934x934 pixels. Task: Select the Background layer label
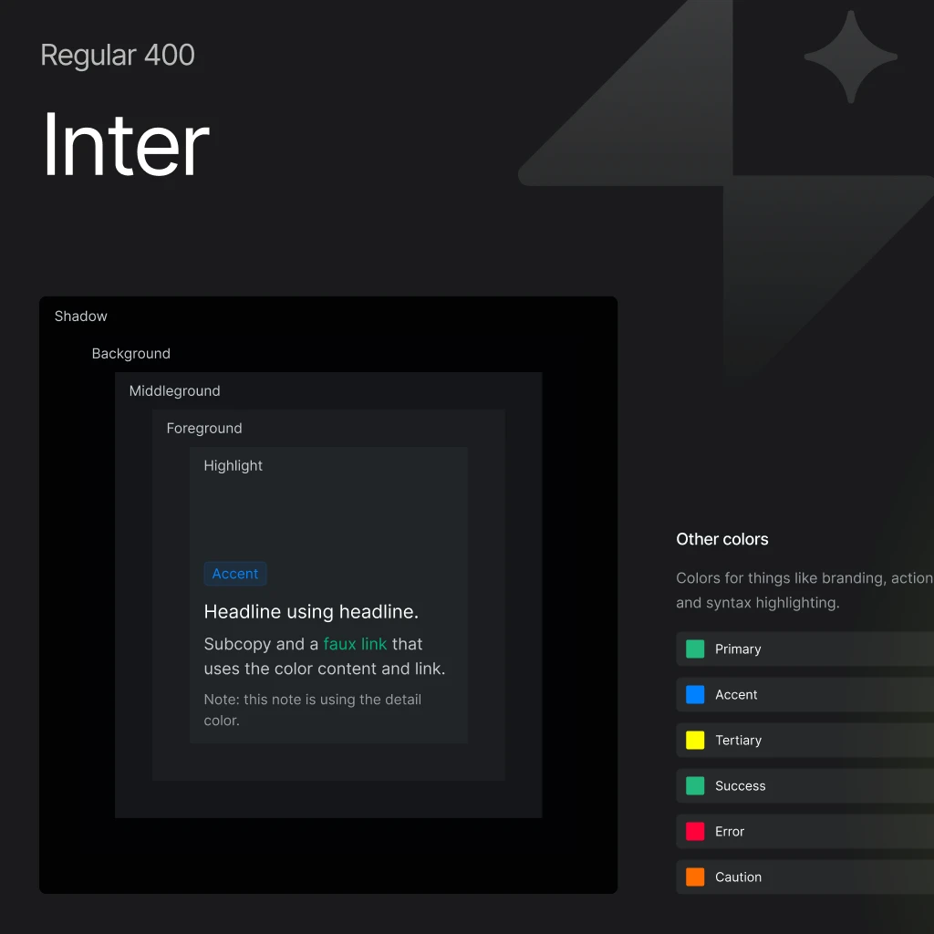point(131,354)
